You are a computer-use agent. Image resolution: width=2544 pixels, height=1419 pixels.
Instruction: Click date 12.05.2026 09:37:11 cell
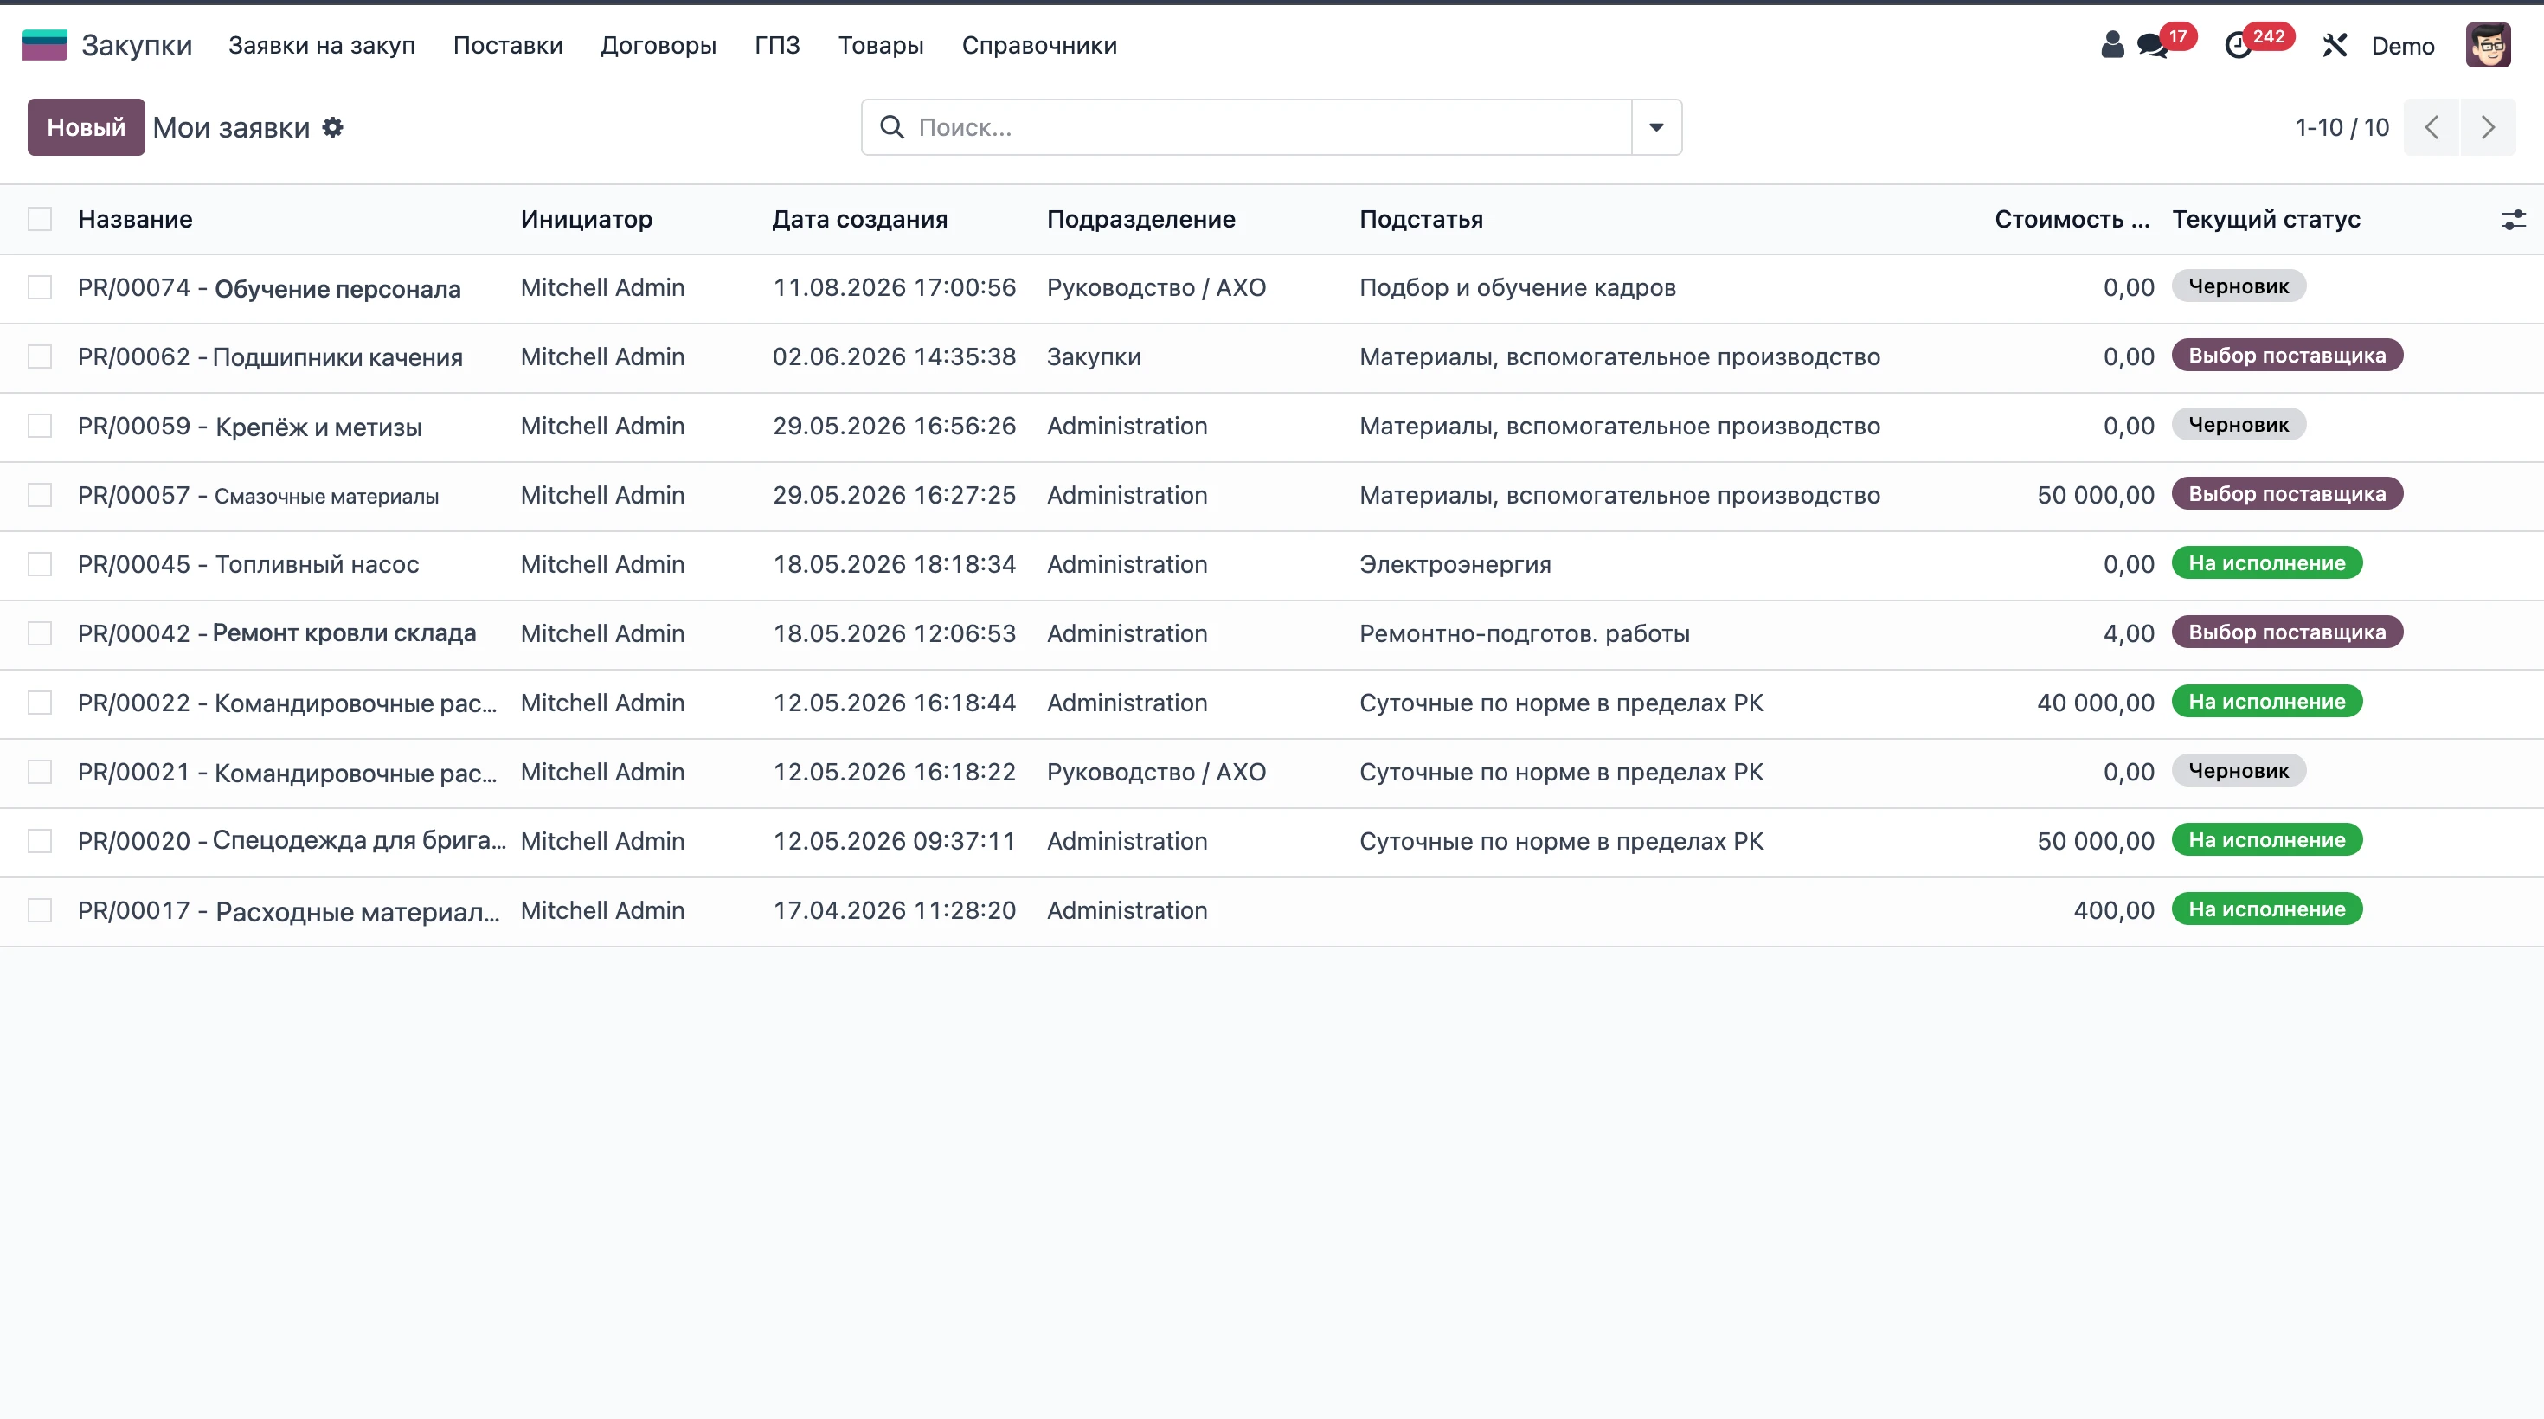(x=894, y=841)
